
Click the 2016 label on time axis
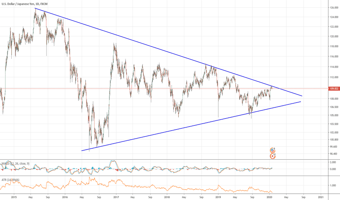click(65, 197)
